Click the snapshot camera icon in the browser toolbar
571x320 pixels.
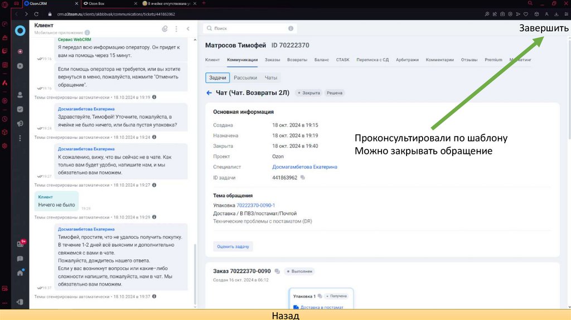[502, 14]
